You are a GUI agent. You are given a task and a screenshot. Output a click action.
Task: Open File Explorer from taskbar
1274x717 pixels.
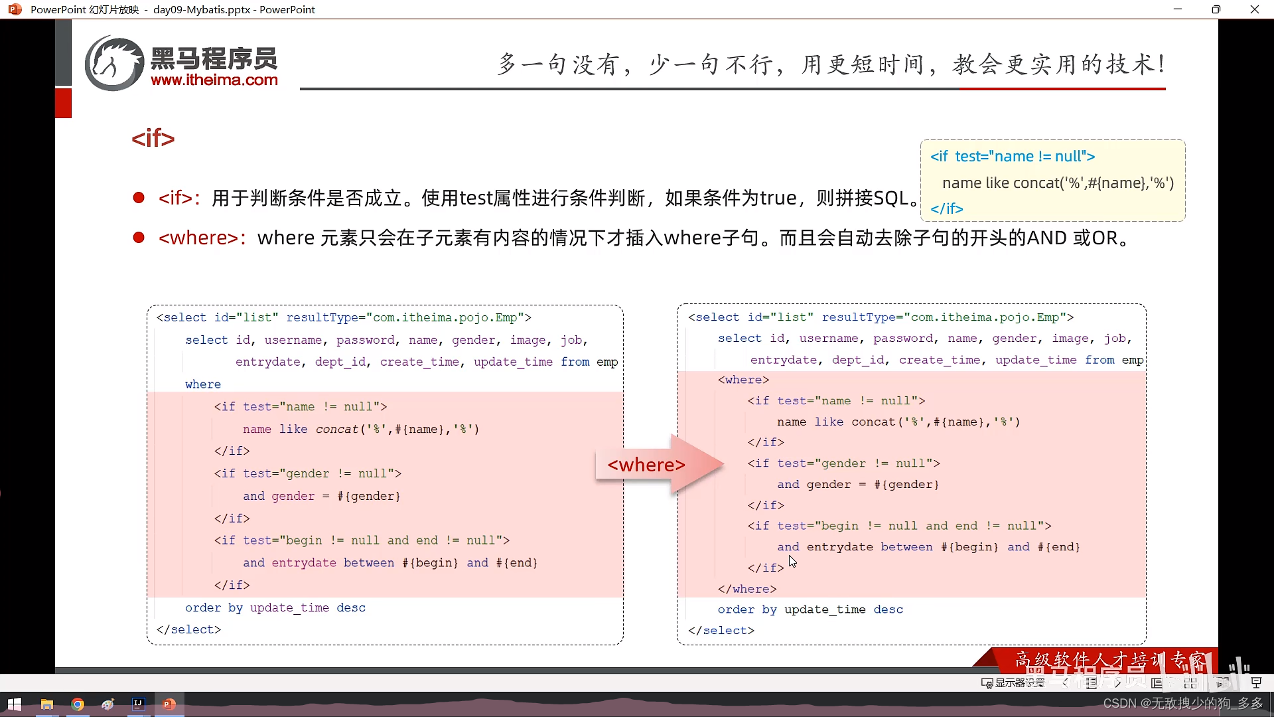tap(46, 704)
